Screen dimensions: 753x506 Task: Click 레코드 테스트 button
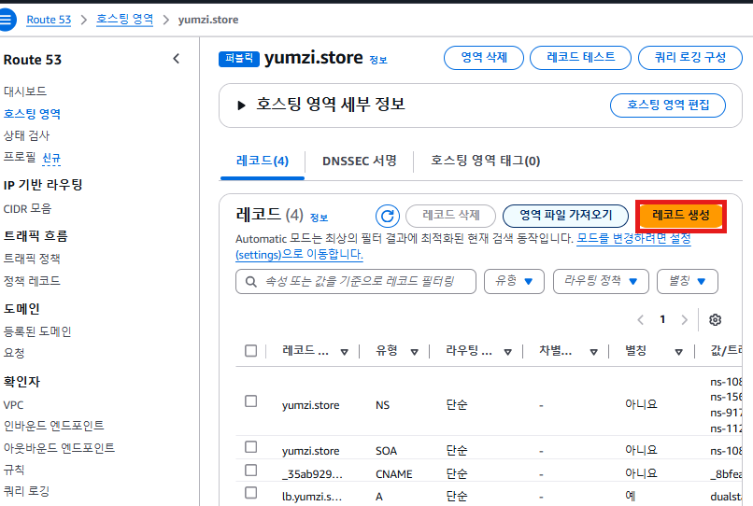[580, 58]
